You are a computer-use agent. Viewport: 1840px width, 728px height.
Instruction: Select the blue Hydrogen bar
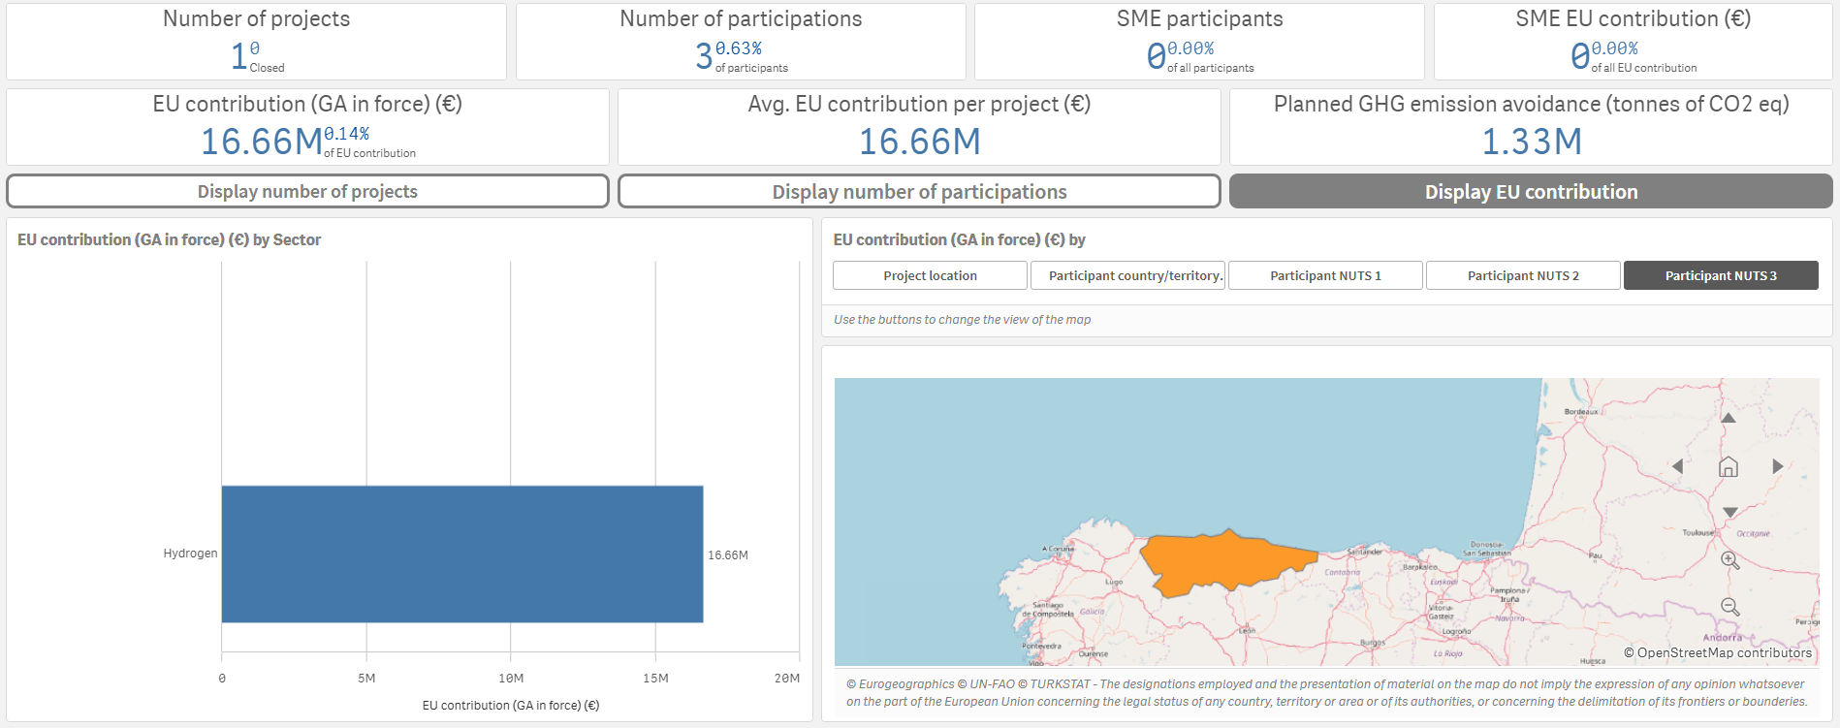461,554
